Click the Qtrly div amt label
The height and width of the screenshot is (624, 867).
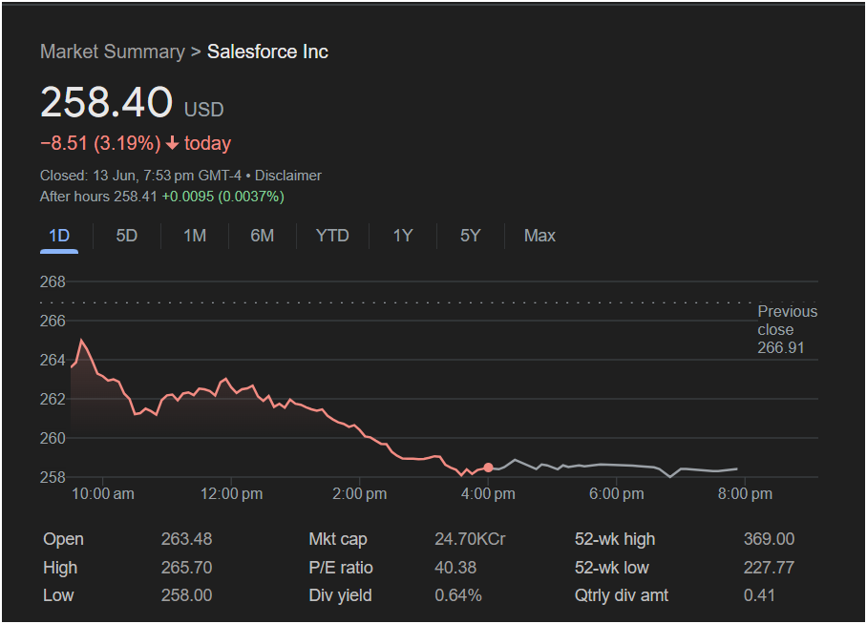[x=622, y=595]
